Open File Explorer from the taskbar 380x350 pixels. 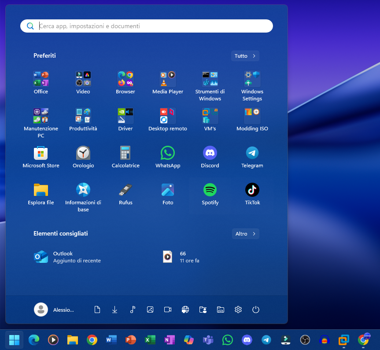click(73, 340)
